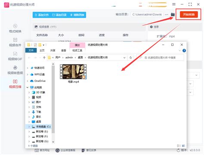Click the 优速视频处理大师 app logo
The height and width of the screenshot is (155, 204).
coord(6,5)
